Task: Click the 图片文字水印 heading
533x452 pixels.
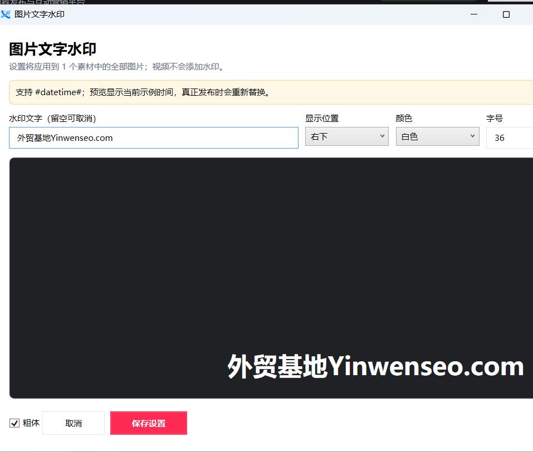Action: point(53,50)
